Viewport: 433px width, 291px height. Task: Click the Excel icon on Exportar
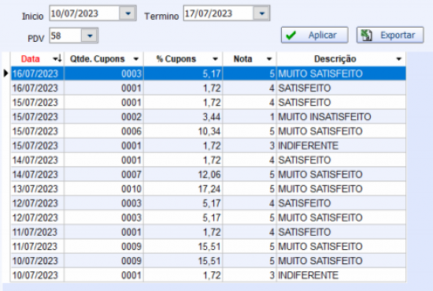pyautogui.click(x=366, y=35)
